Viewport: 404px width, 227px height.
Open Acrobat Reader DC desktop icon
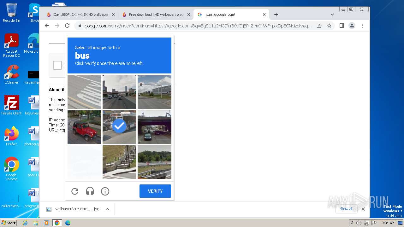[x=11, y=45]
